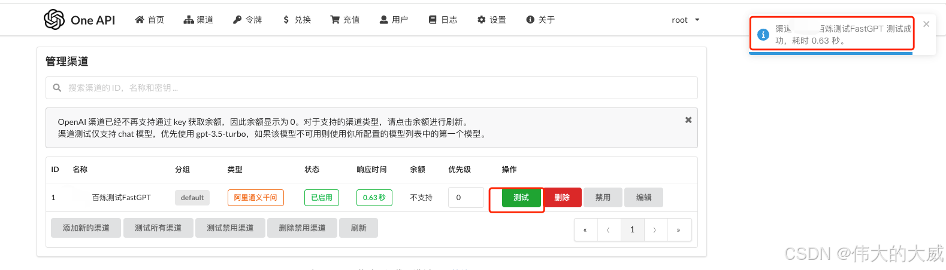This screenshot has width=946, height=270.
Task: Sort by the 余额 balance column header
Action: tap(418, 170)
